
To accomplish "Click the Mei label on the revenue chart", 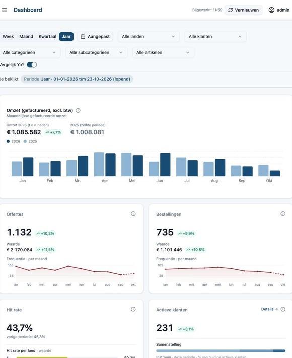I will [132, 181].
